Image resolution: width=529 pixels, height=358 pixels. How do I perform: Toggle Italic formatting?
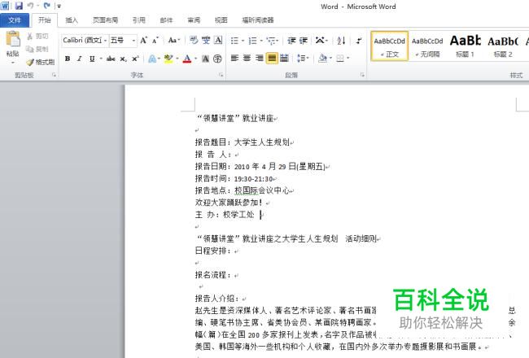tap(80, 59)
